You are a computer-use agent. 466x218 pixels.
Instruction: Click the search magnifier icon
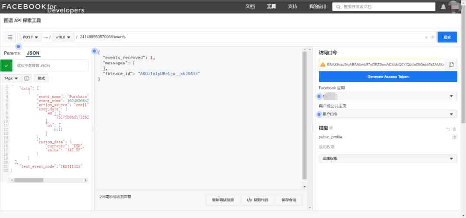338,6
